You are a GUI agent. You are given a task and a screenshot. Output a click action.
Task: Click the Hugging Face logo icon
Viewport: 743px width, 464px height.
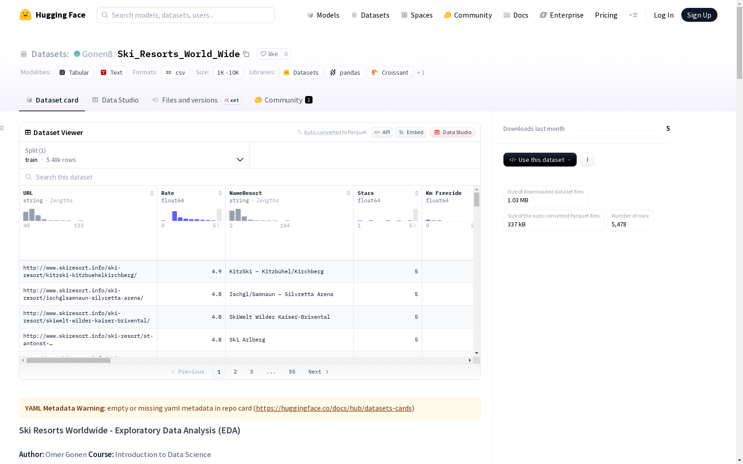point(26,15)
